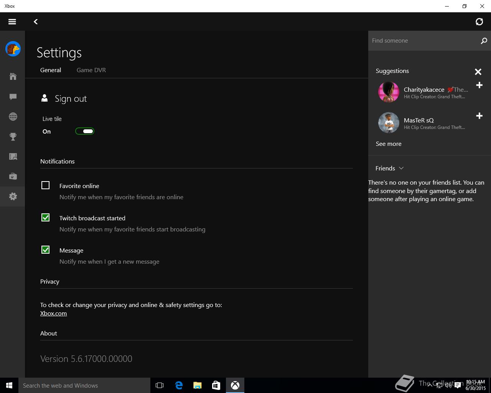The width and height of the screenshot is (491, 393).
Task: Go to Home in sidebar
Action: coord(13,76)
